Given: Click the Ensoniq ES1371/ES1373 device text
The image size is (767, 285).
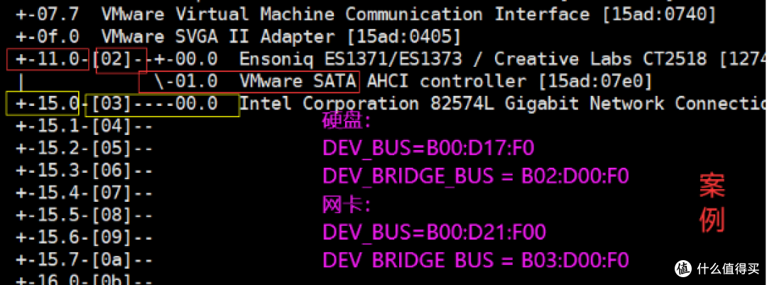Looking at the screenshot, I should coord(350,59).
